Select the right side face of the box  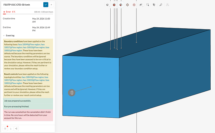tap(165, 74)
